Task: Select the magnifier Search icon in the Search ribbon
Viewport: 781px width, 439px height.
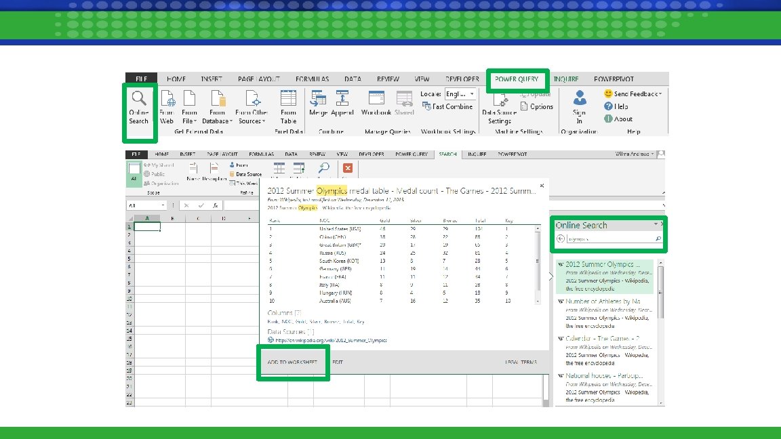Action: (324, 168)
